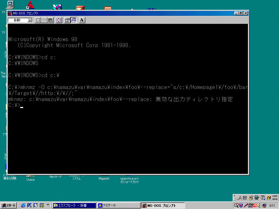279x209 pixels.
Task: Switch to ナビゲータ taskbar button
Action: click(x=119, y=205)
